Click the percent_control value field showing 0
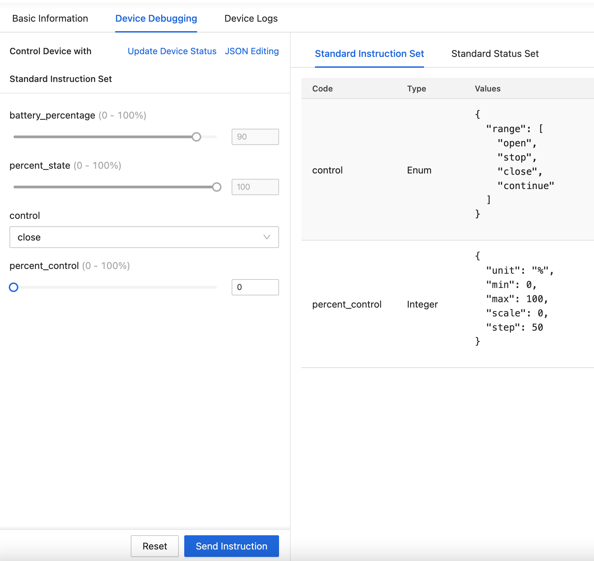The image size is (594, 561). (x=255, y=287)
